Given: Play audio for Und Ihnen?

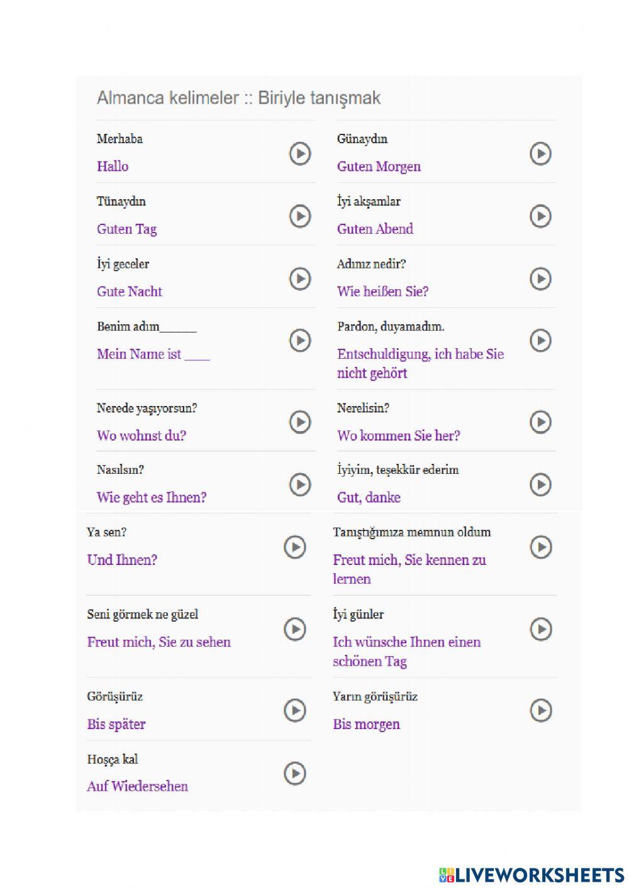Looking at the screenshot, I should point(295,547).
